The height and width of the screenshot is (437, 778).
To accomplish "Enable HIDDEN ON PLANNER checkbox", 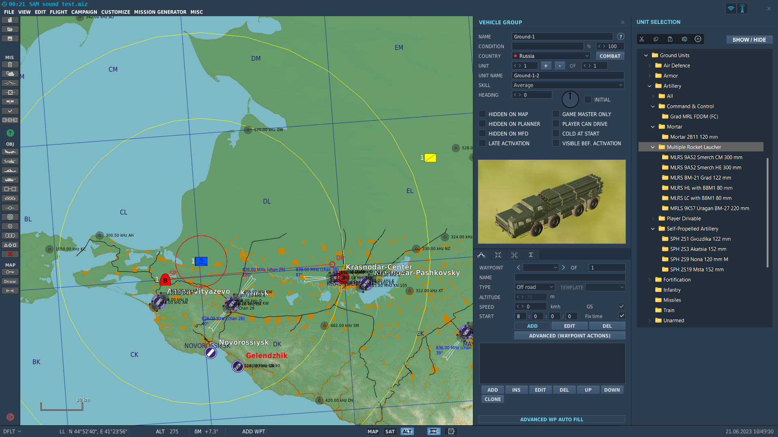I will pos(482,124).
